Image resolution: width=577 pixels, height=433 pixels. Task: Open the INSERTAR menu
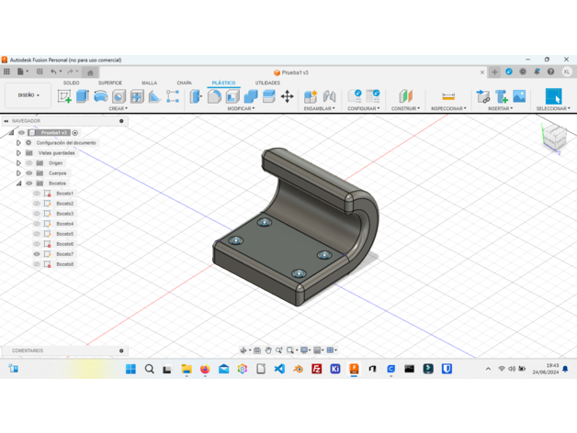click(501, 108)
